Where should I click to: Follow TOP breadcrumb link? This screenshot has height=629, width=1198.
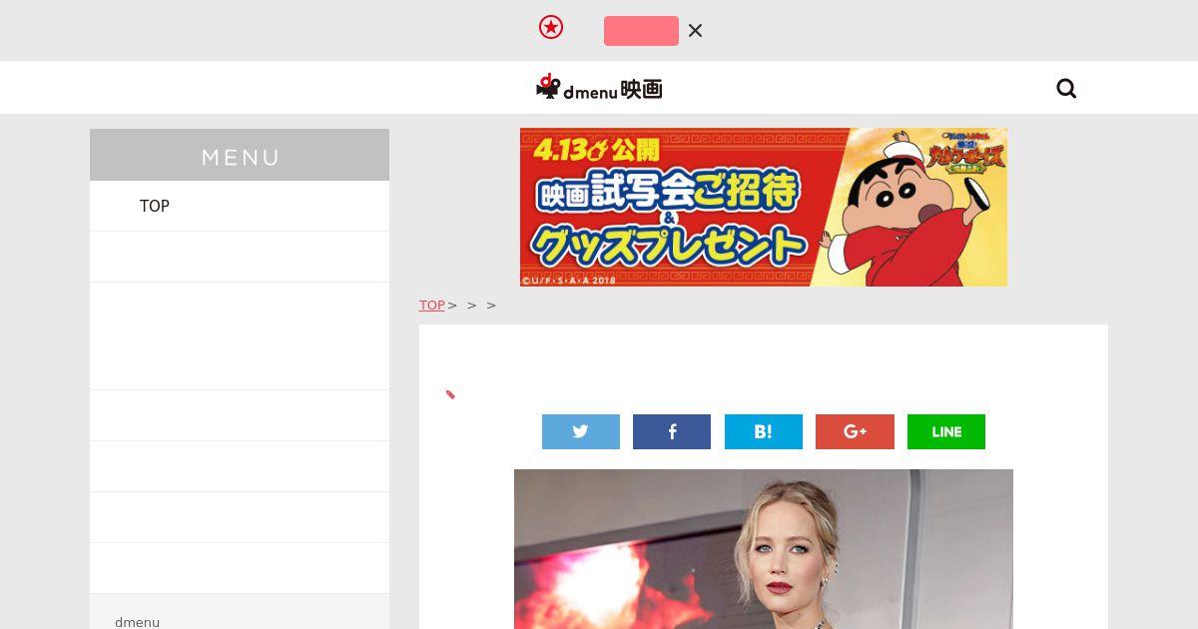[x=431, y=306]
